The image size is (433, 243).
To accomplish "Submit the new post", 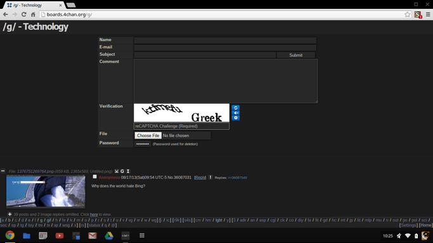I will 296,55.
